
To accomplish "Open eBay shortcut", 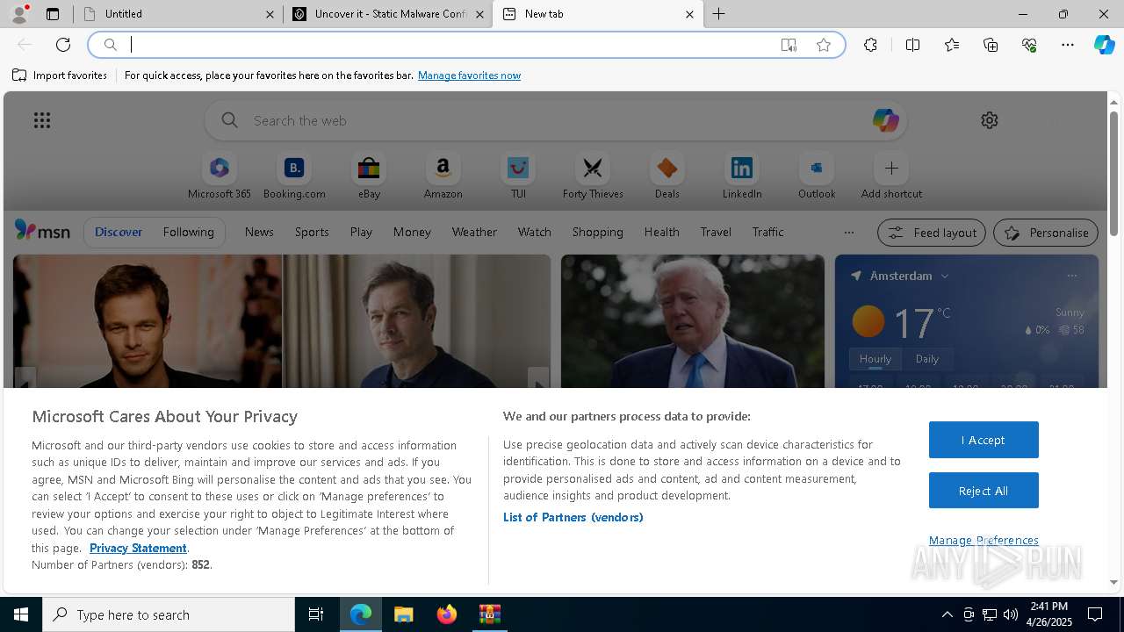I will click(369, 176).
